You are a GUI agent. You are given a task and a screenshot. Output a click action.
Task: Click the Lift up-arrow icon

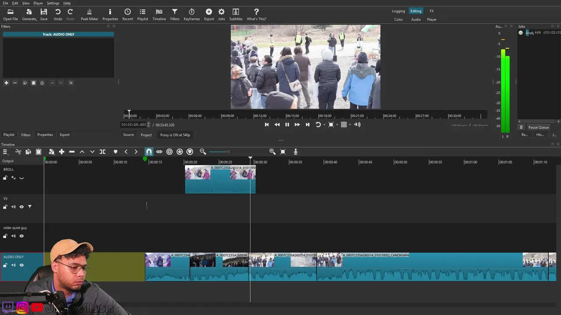click(82, 152)
